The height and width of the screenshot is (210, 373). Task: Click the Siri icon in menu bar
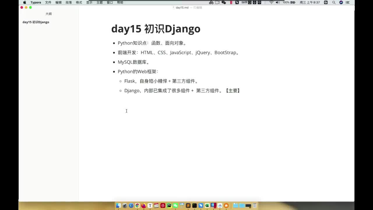[x=341, y=2]
